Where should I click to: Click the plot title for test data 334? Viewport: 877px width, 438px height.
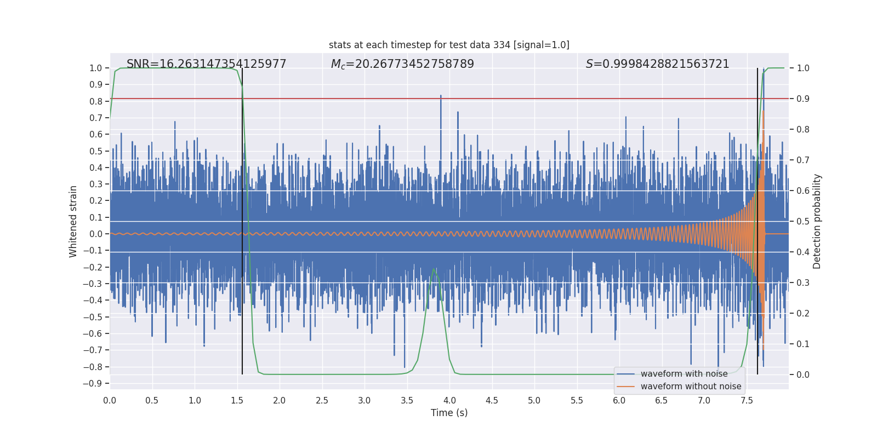449,45
